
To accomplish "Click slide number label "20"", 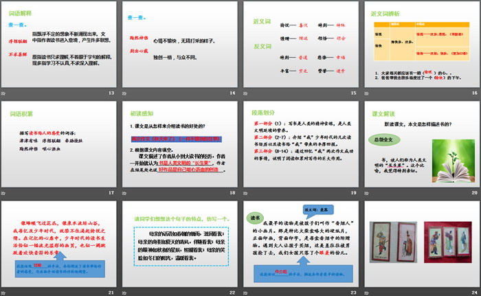I will pos(475,192).
